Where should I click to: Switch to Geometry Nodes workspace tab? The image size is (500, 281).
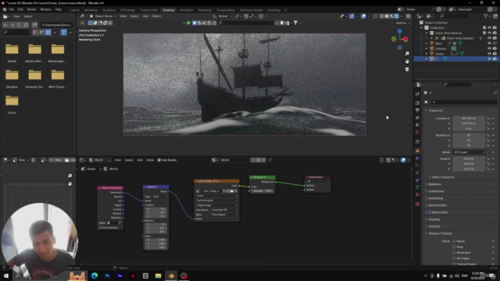(x=252, y=10)
